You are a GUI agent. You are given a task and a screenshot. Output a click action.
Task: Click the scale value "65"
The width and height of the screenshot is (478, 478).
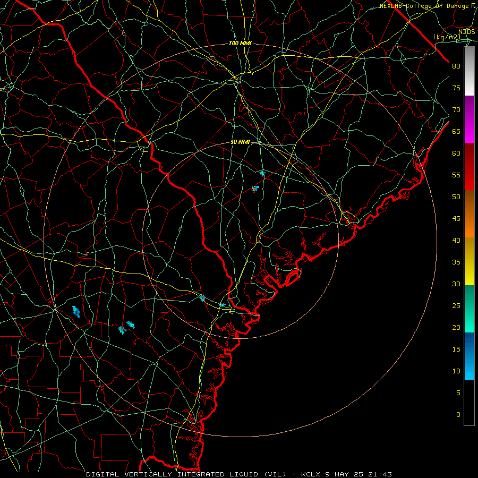pyautogui.click(x=456, y=132)
